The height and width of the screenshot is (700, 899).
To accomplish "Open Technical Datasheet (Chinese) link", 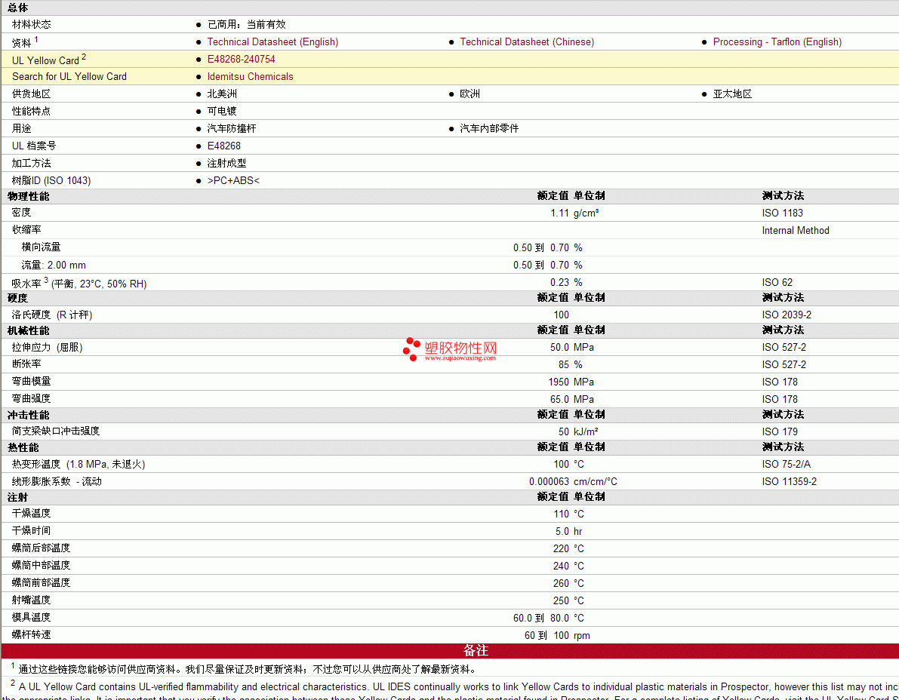I will (x=527, y=41).
